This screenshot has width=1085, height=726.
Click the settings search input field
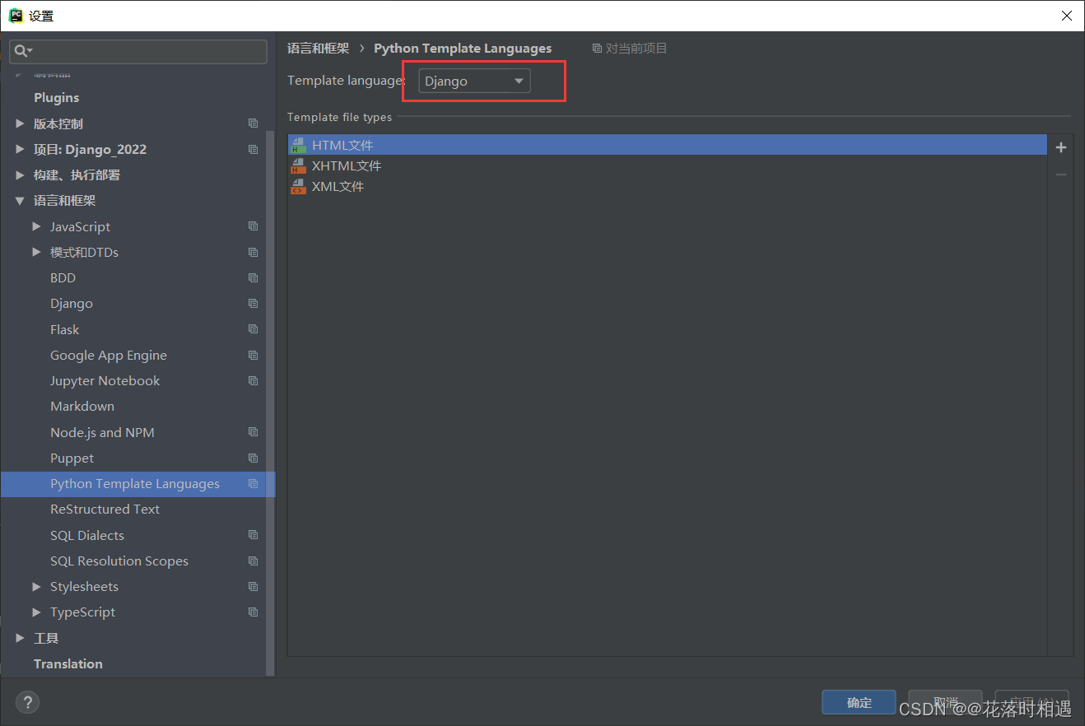pos(138,51)
